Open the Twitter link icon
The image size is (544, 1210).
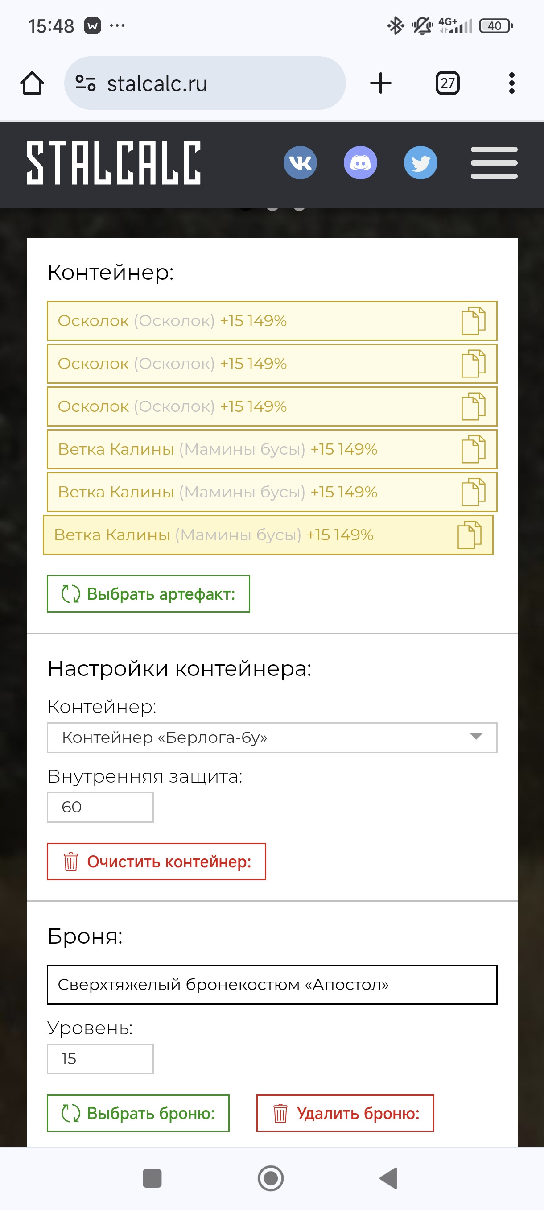click(x=420, y=162)
